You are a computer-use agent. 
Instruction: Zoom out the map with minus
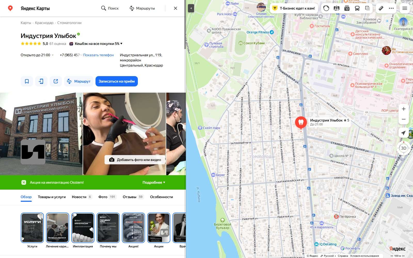click(x=404, y=119)
